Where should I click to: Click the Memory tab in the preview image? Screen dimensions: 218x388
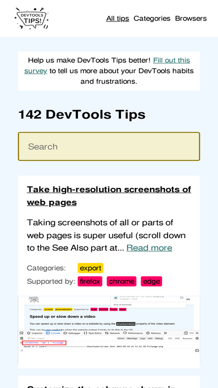(x=154, y=333)
